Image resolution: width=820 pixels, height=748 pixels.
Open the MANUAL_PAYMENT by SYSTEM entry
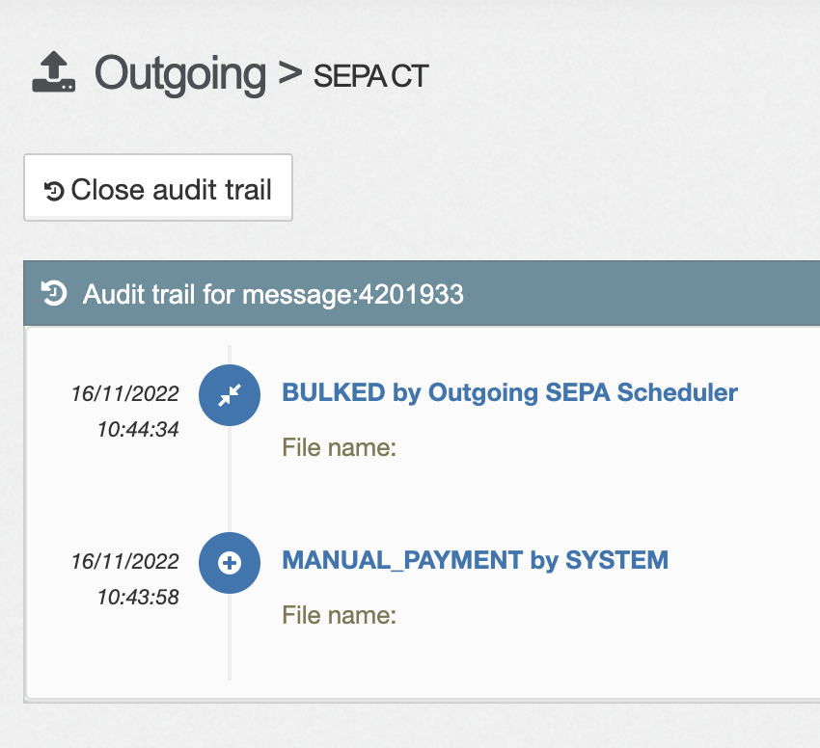tap(475, 560)
